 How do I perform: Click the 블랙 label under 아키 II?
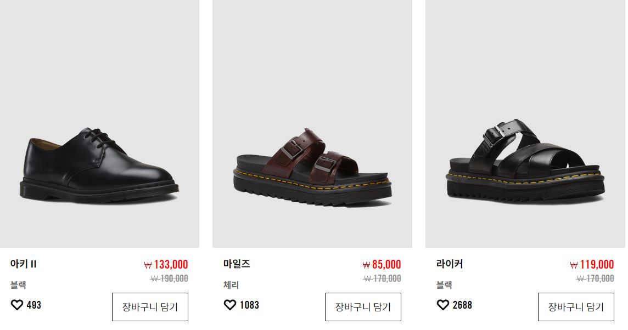(18, 285)
